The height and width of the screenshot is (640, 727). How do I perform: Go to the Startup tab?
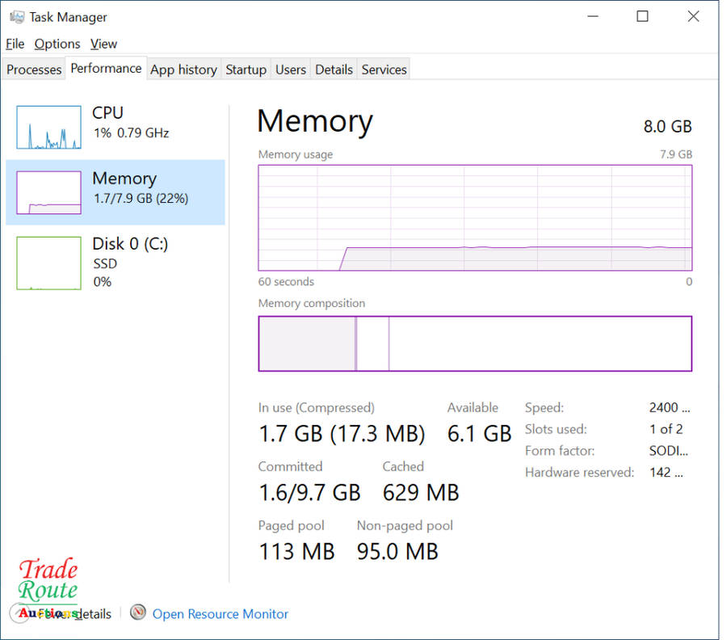pos(246,69)
